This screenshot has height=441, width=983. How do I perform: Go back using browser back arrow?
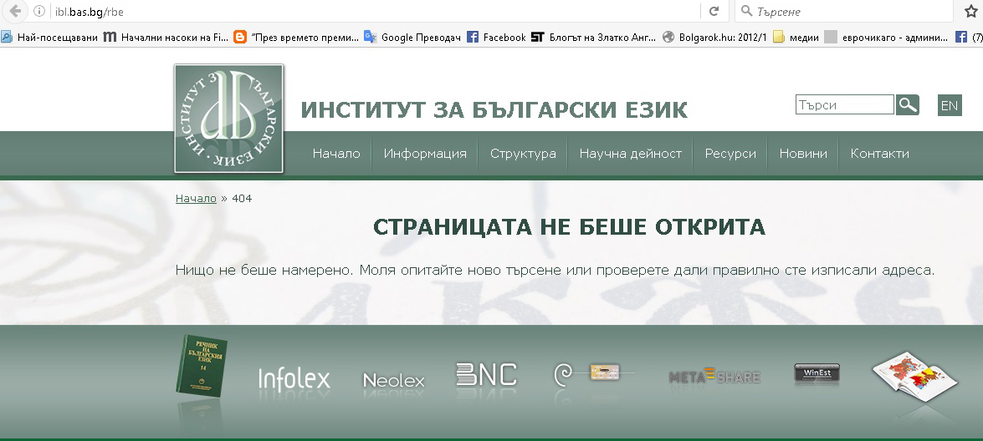pos(14,12)
